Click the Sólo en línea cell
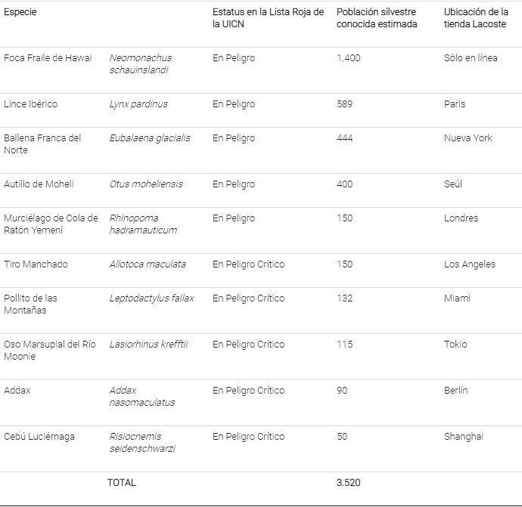The image size is (522, 507). [471, 58]
